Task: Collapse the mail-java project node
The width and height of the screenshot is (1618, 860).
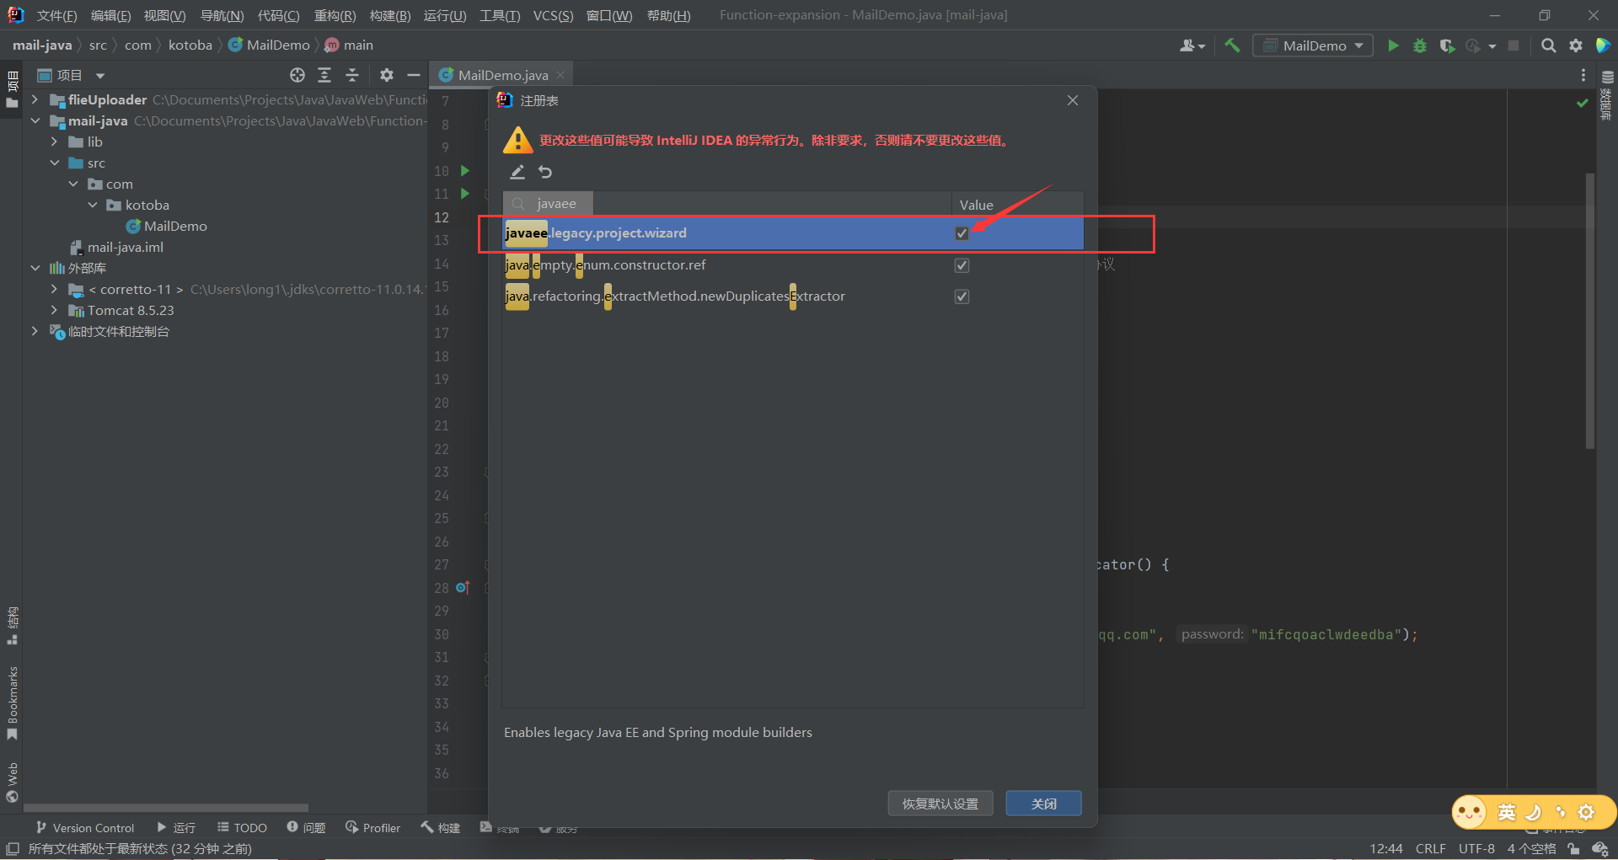Action: [35, 120]
